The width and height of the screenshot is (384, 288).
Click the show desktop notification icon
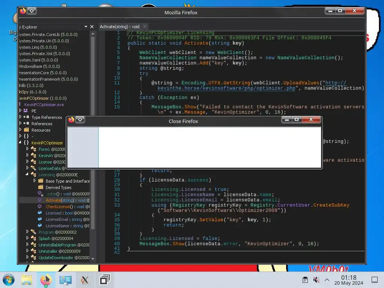coord(375,280)
